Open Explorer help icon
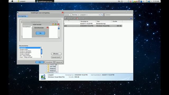The image size is (169, 95). 131,18
